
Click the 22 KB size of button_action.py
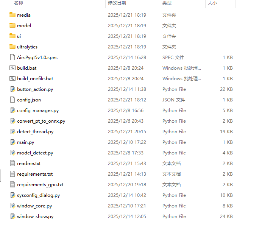pos(226,89)
